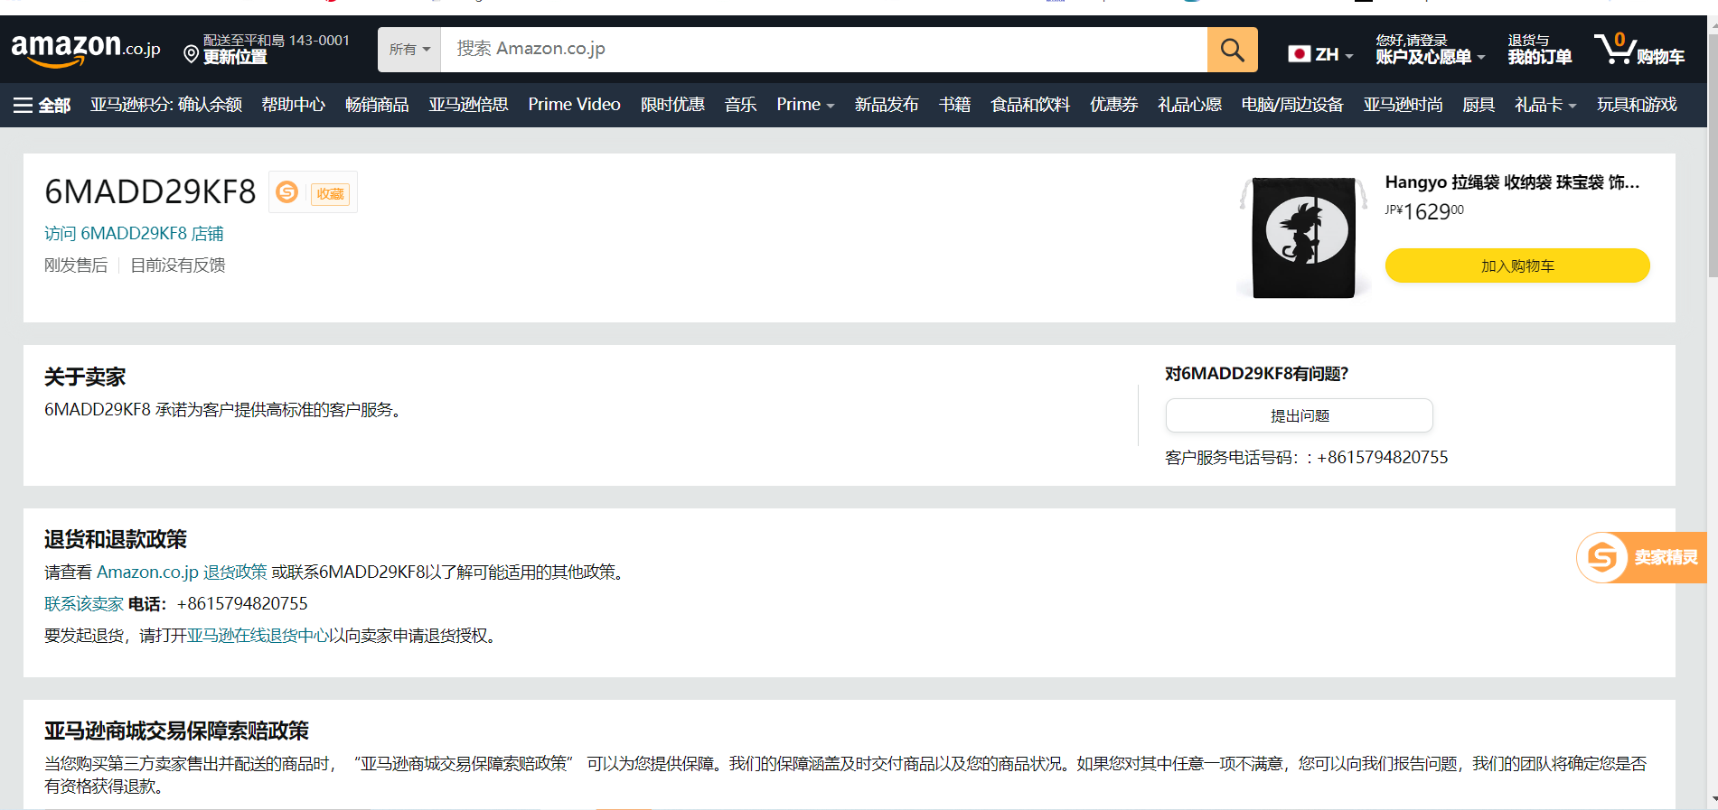The image size is (1718, 810).
Task: Expand the 礼品卡 navigation dropdown
Action: [1545, 105]
